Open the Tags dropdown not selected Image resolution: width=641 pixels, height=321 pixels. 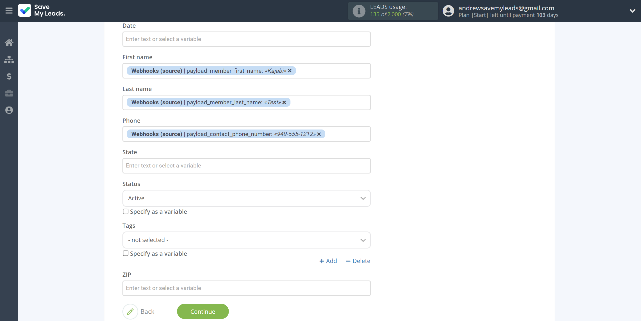tap(246, 240)
